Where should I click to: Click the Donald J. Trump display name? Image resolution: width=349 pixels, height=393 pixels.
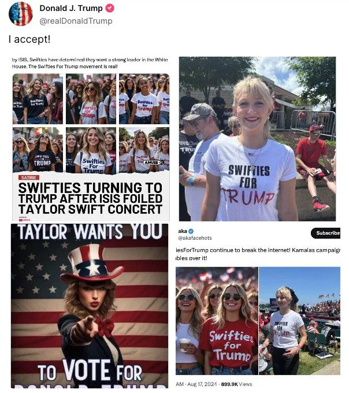(71, 8)
